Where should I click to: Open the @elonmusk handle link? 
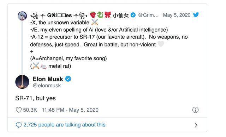tap(47, 86)
